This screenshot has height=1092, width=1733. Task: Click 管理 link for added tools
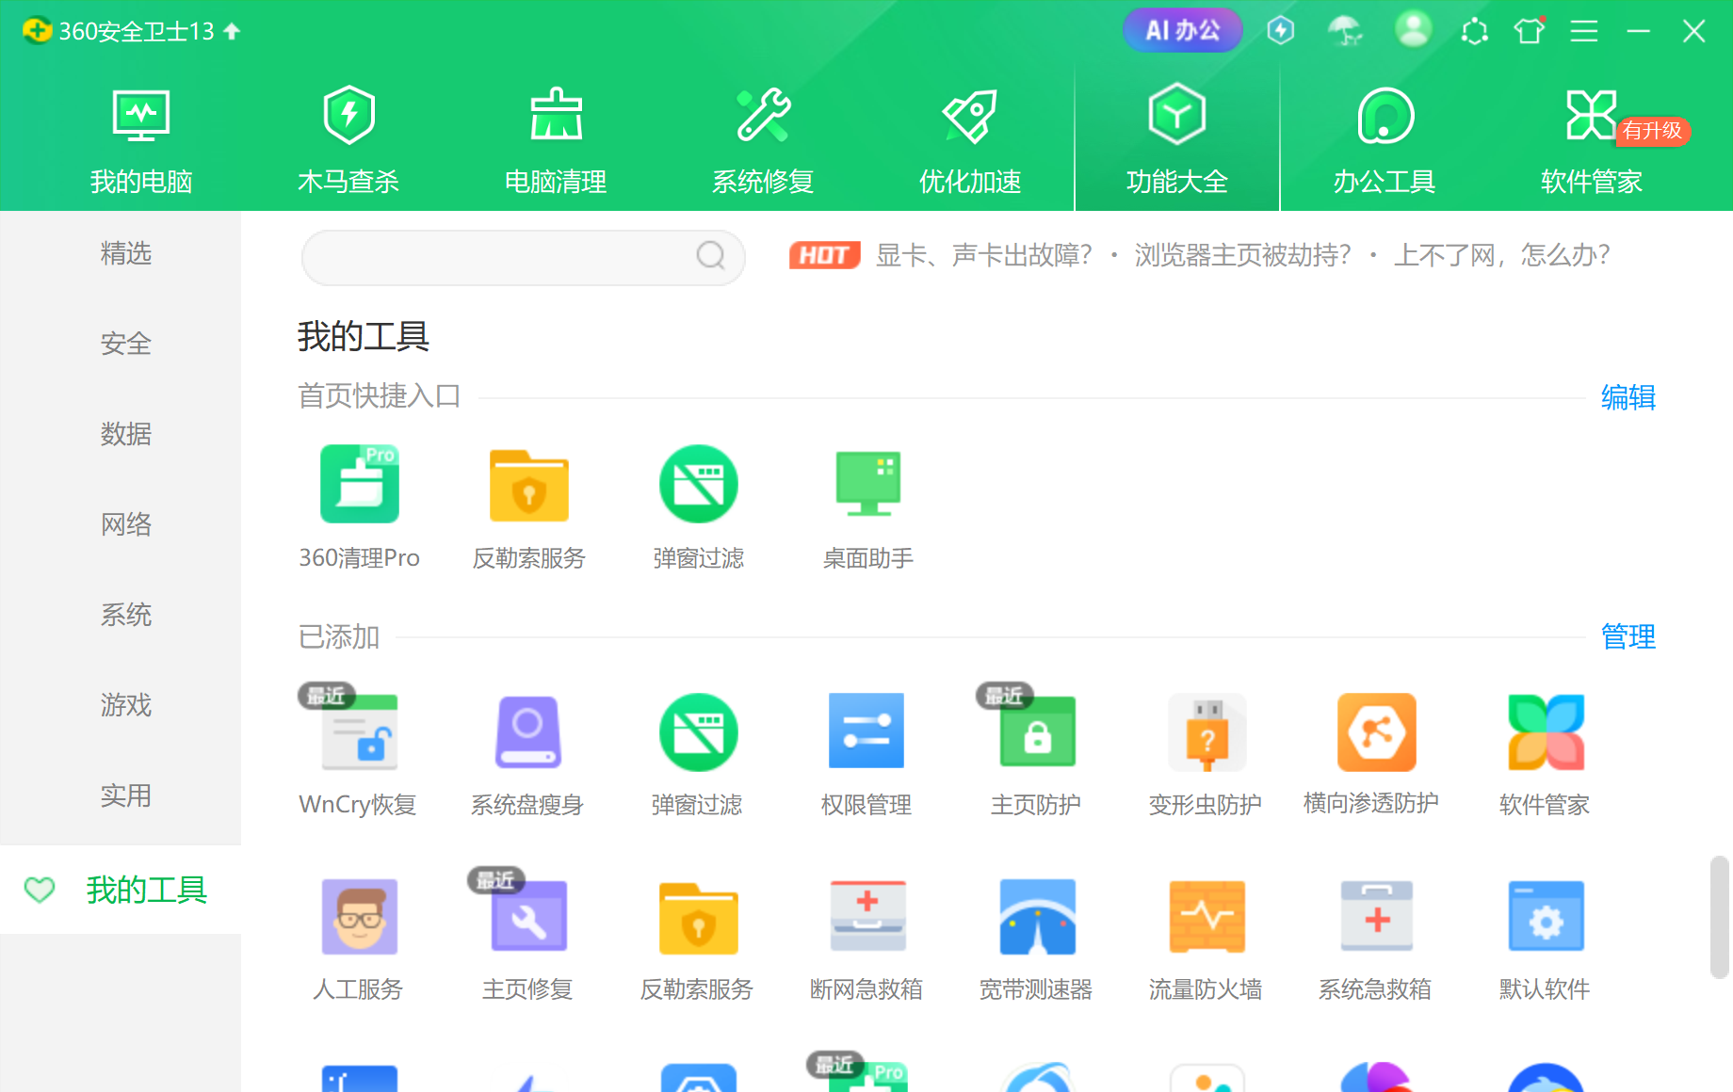pyautogui.click(x=1628, y=636)
